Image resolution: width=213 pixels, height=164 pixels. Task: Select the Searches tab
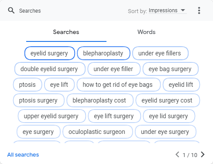(x=66, y=32)
